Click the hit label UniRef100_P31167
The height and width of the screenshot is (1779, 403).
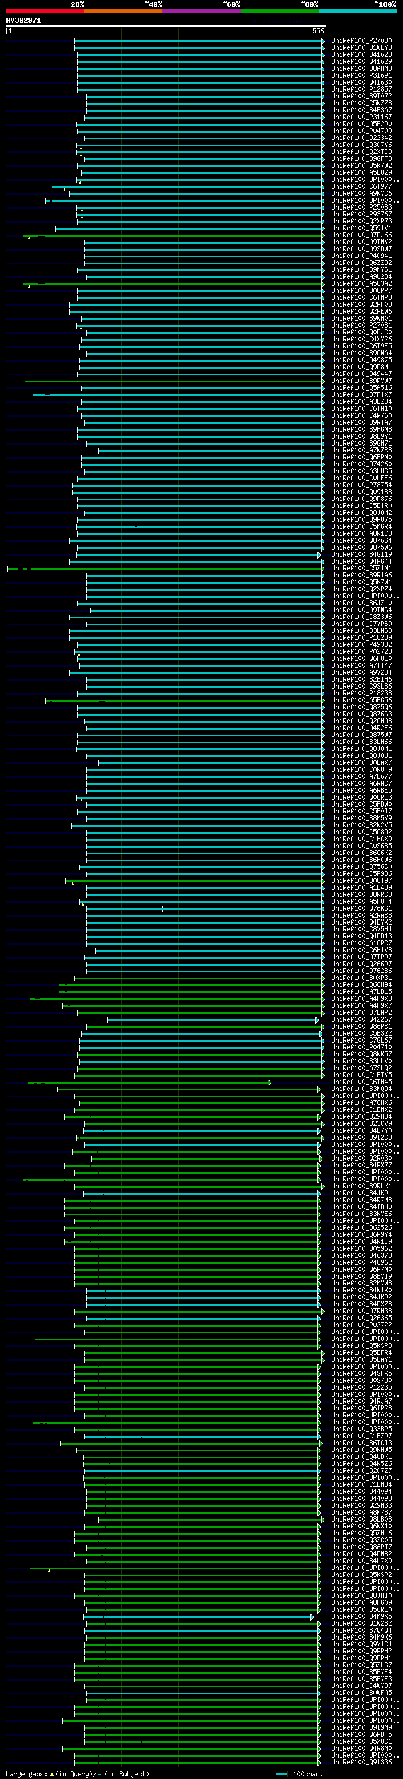tap(361, 117)
